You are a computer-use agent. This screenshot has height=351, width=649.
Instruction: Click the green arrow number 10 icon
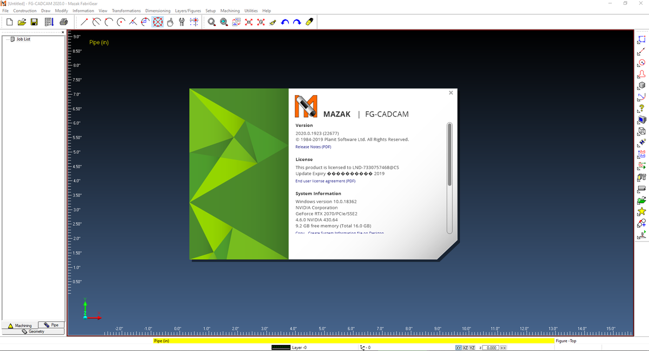point(642,165)
